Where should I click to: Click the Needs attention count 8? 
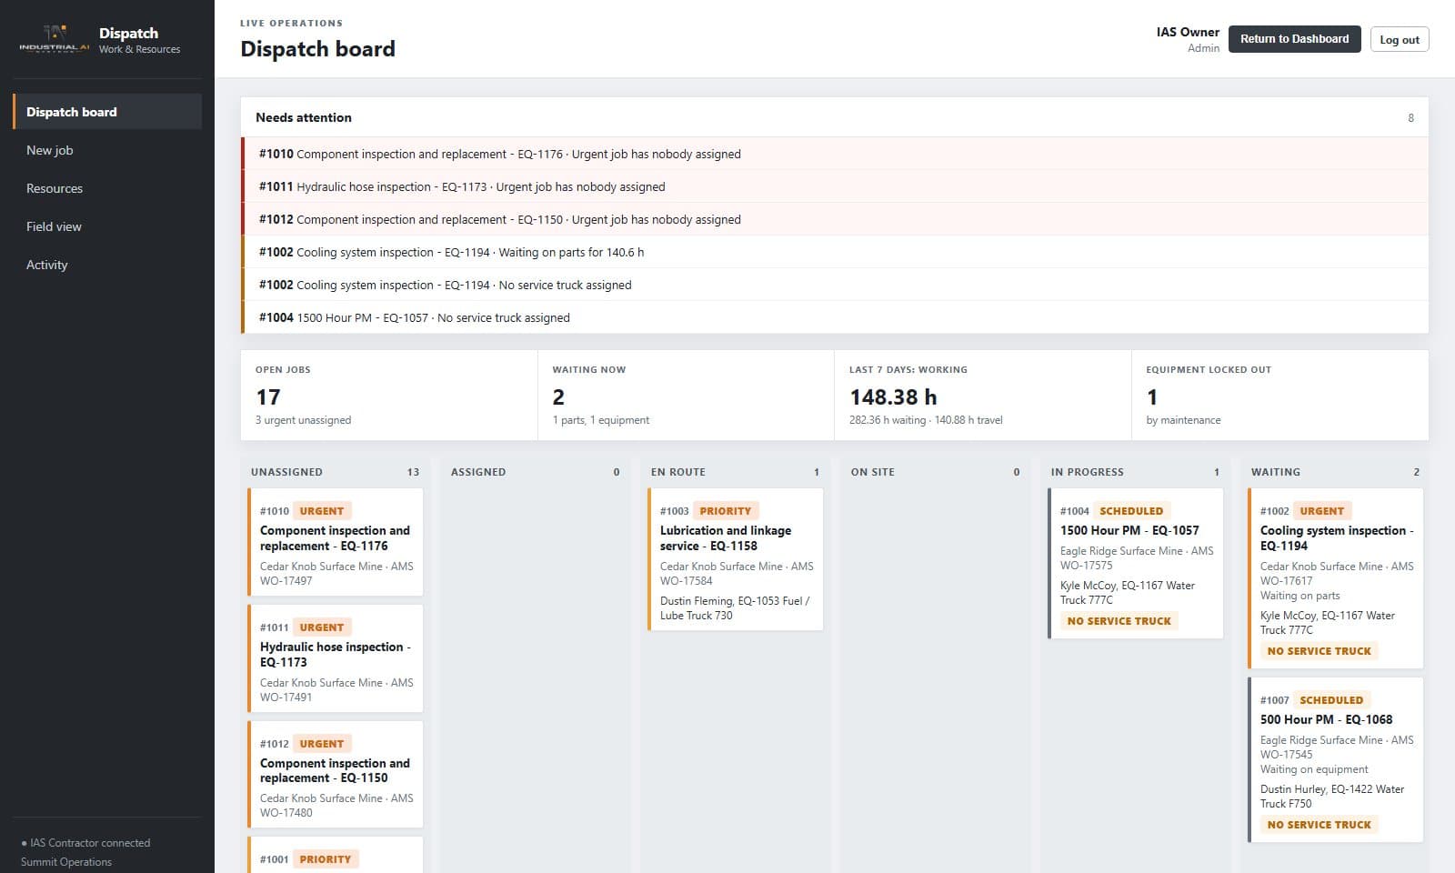click(x=1410, y=117)
